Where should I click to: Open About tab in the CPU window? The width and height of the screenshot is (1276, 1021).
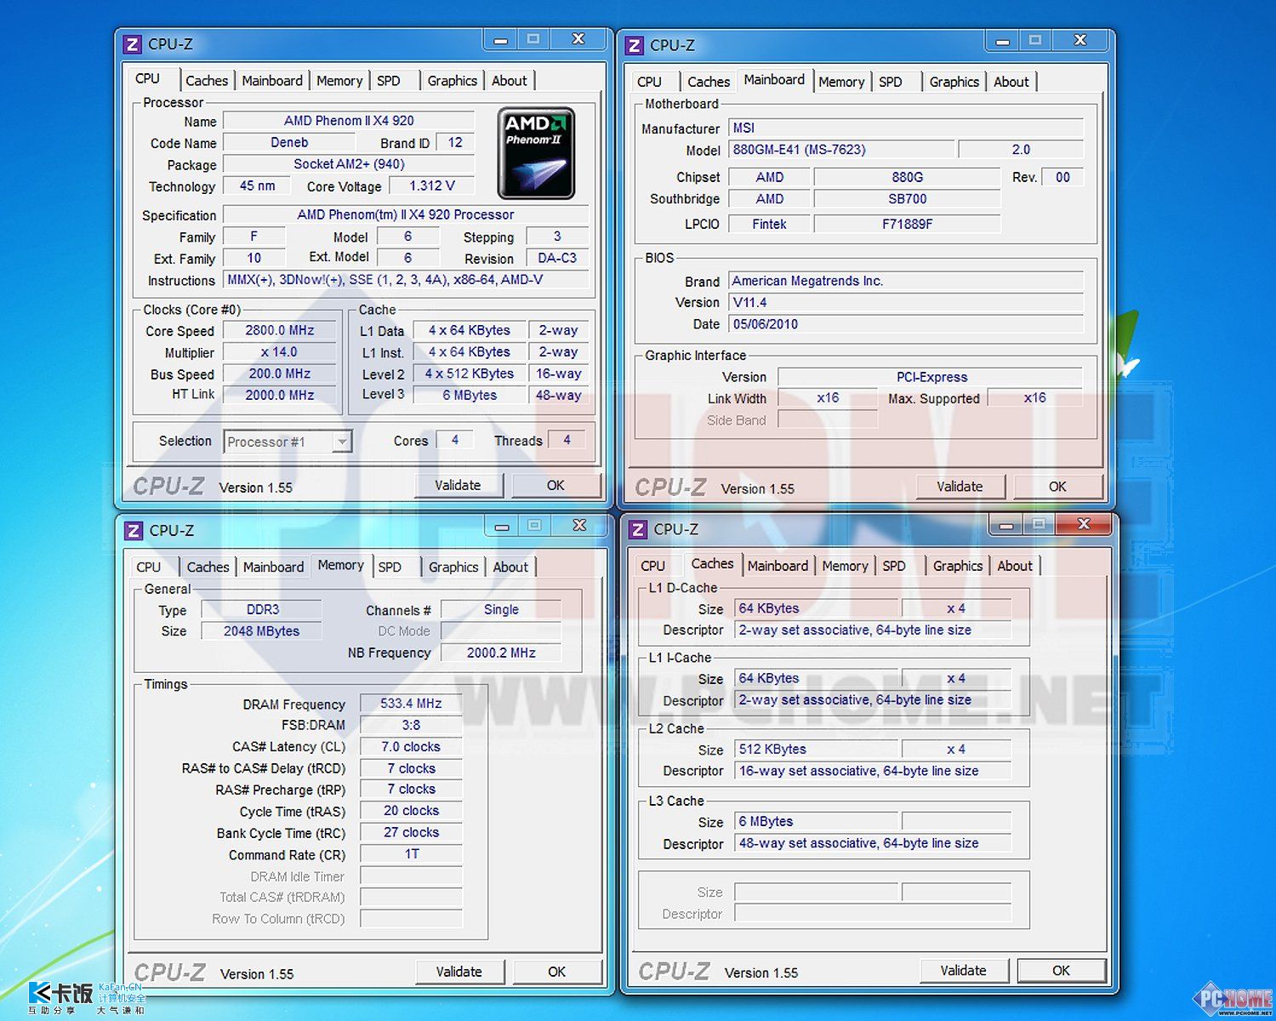tap(509, 81)
